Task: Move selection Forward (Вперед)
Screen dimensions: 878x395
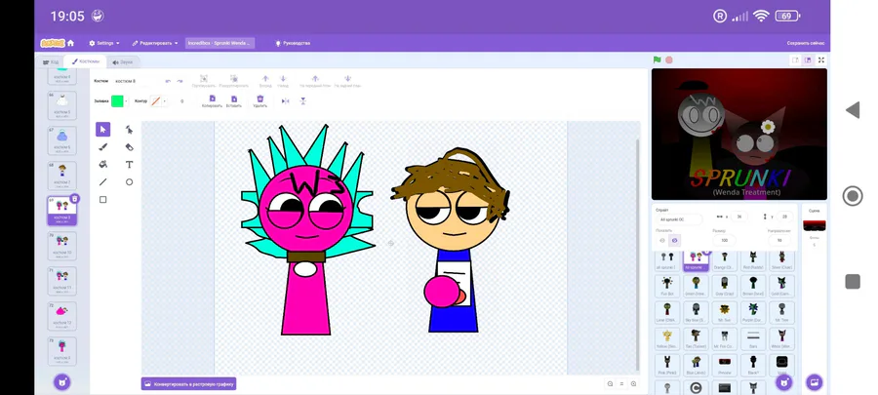Action: coord(265,79)
